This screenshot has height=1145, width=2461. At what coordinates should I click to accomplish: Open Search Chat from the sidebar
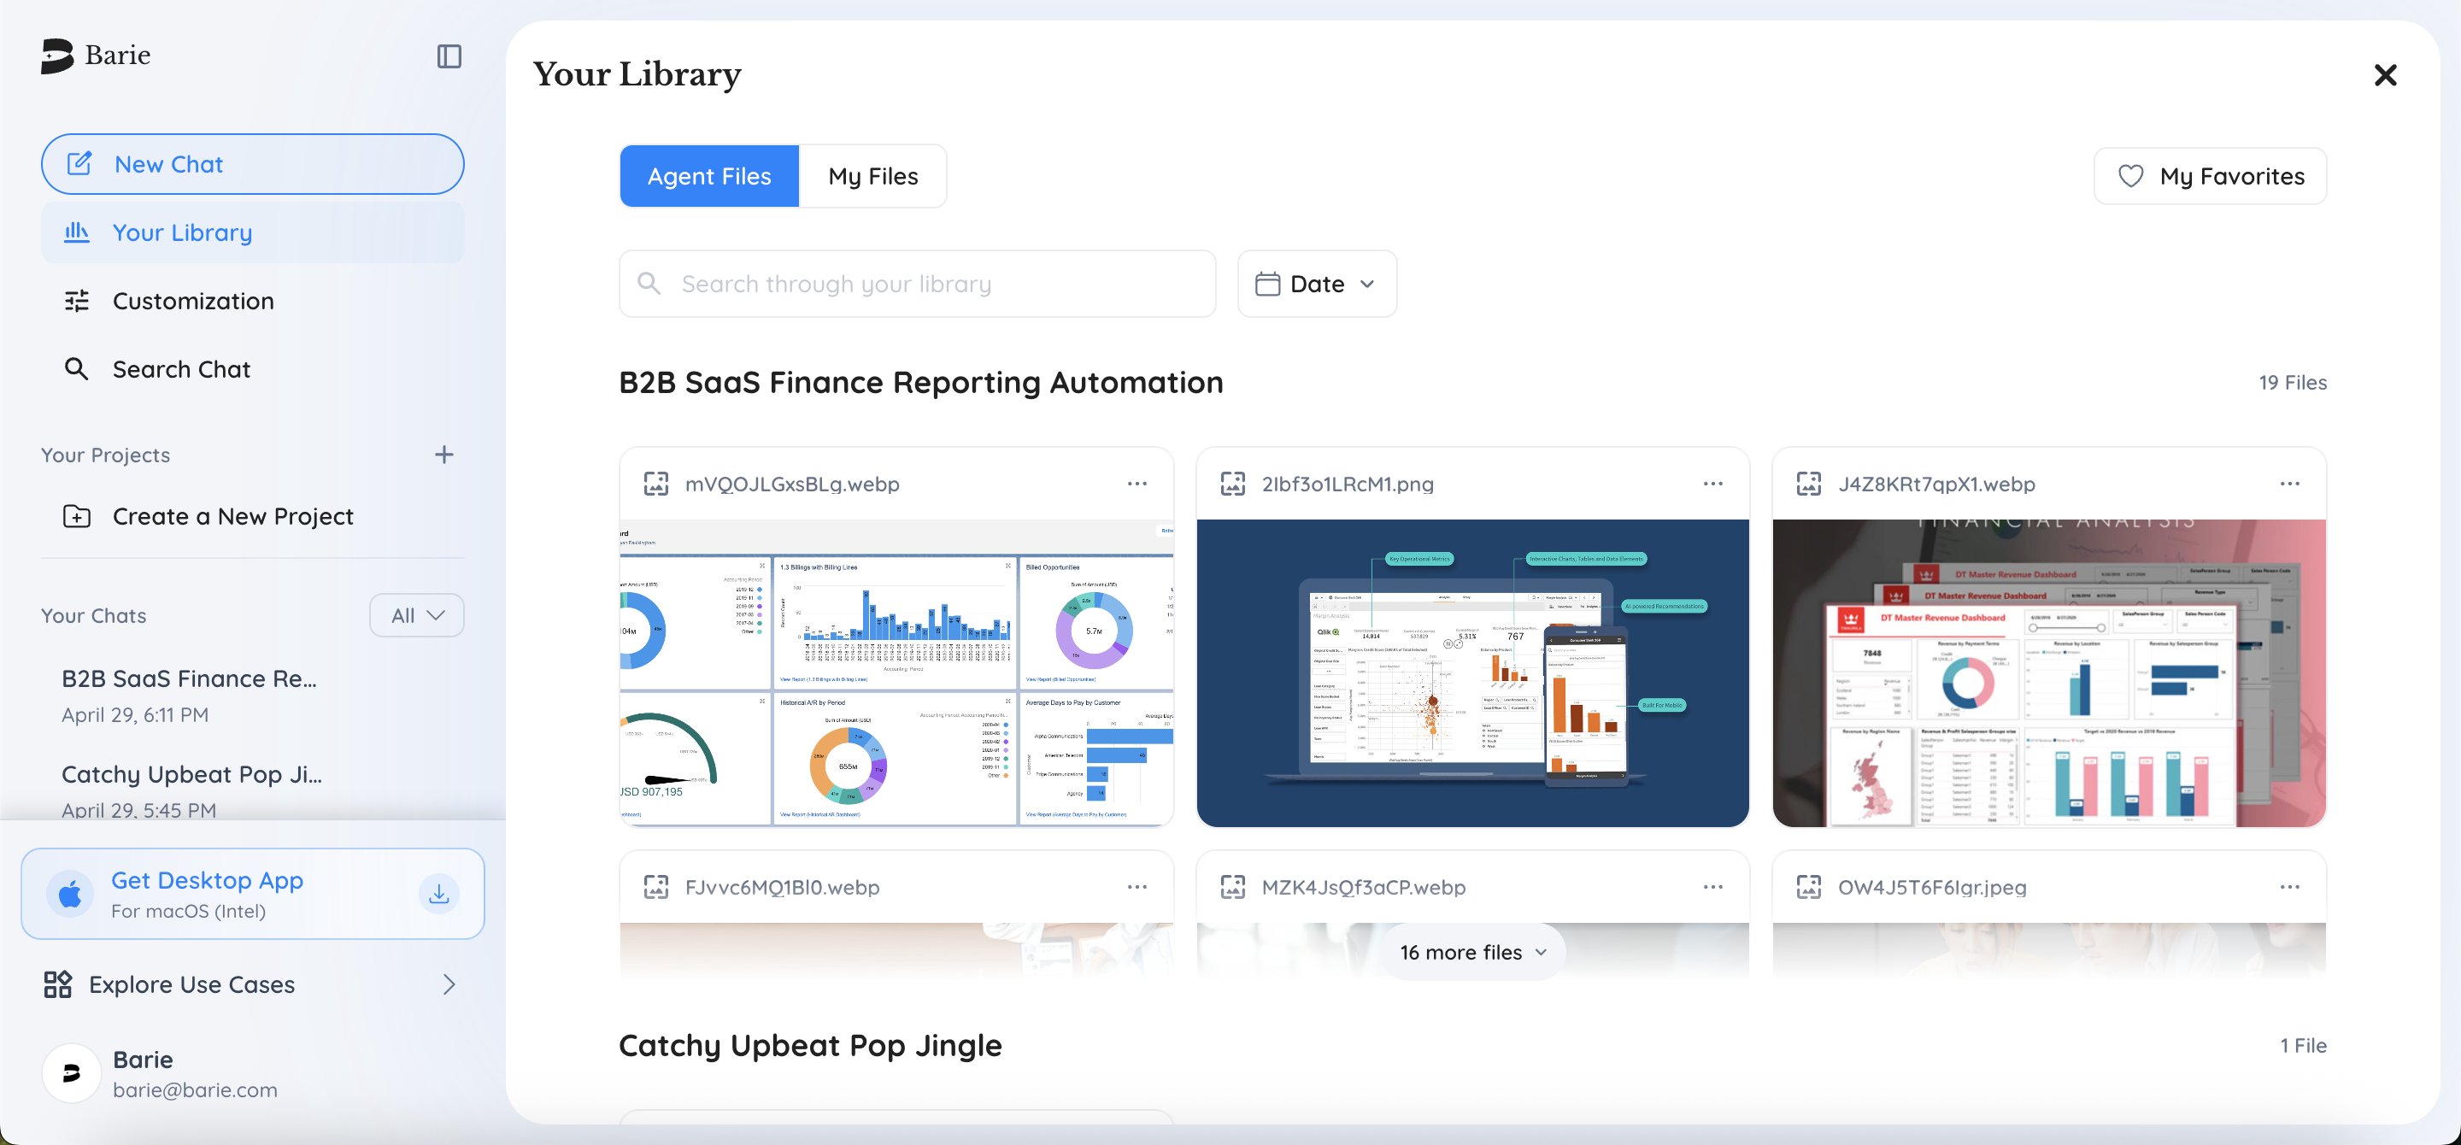click(x=252, y=368)
